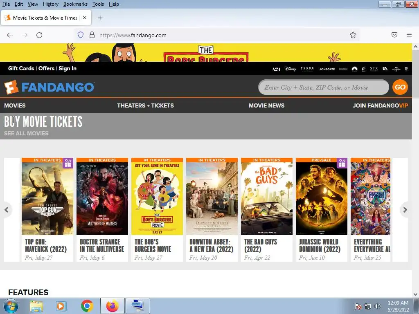Open the MOVIES navigation menu
Image resolution: width=419 pixels, height=314 pixels.
click(x=15, y=105)
